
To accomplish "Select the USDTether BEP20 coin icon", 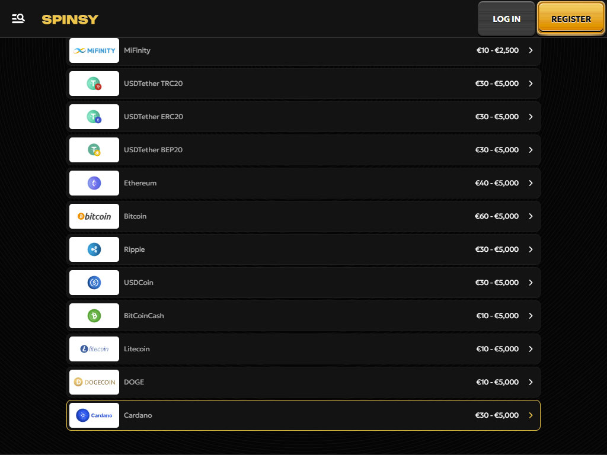I will [x=94, y=150].
